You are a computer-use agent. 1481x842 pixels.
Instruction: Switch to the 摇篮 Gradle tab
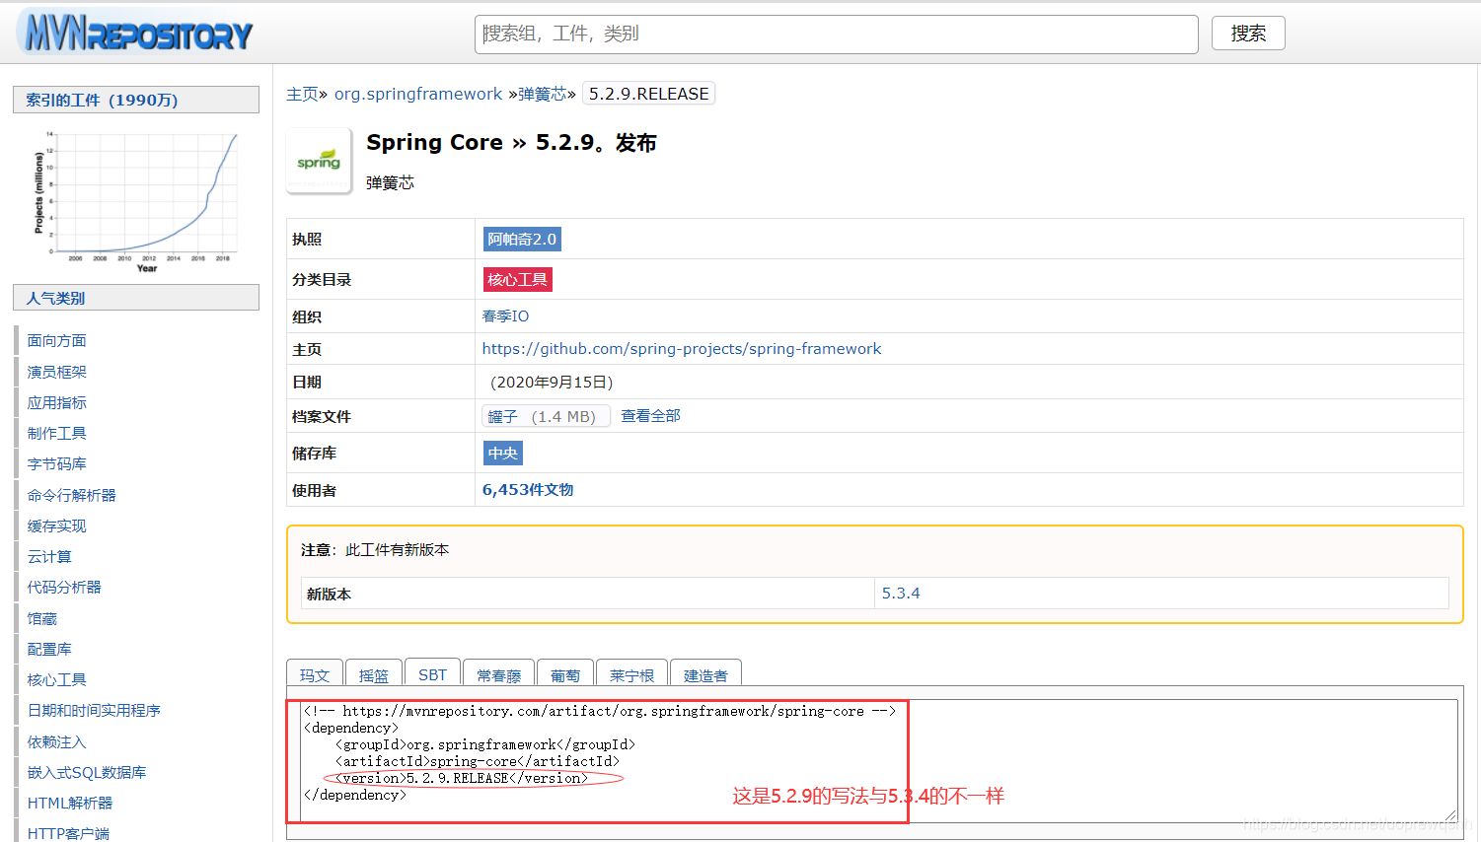(374, 674)
